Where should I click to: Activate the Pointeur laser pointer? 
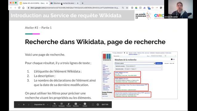click(x=69, y=105)
